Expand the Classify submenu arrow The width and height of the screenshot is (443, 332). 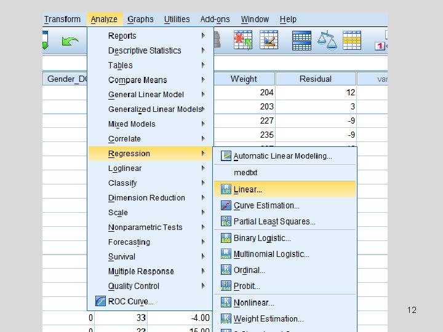pos(203,183)
